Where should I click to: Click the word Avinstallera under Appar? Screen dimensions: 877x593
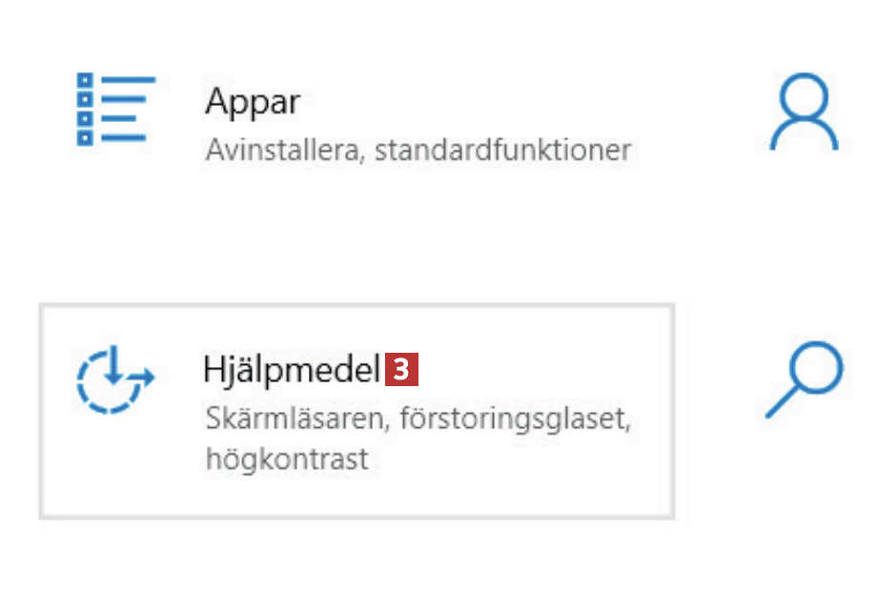284,150
